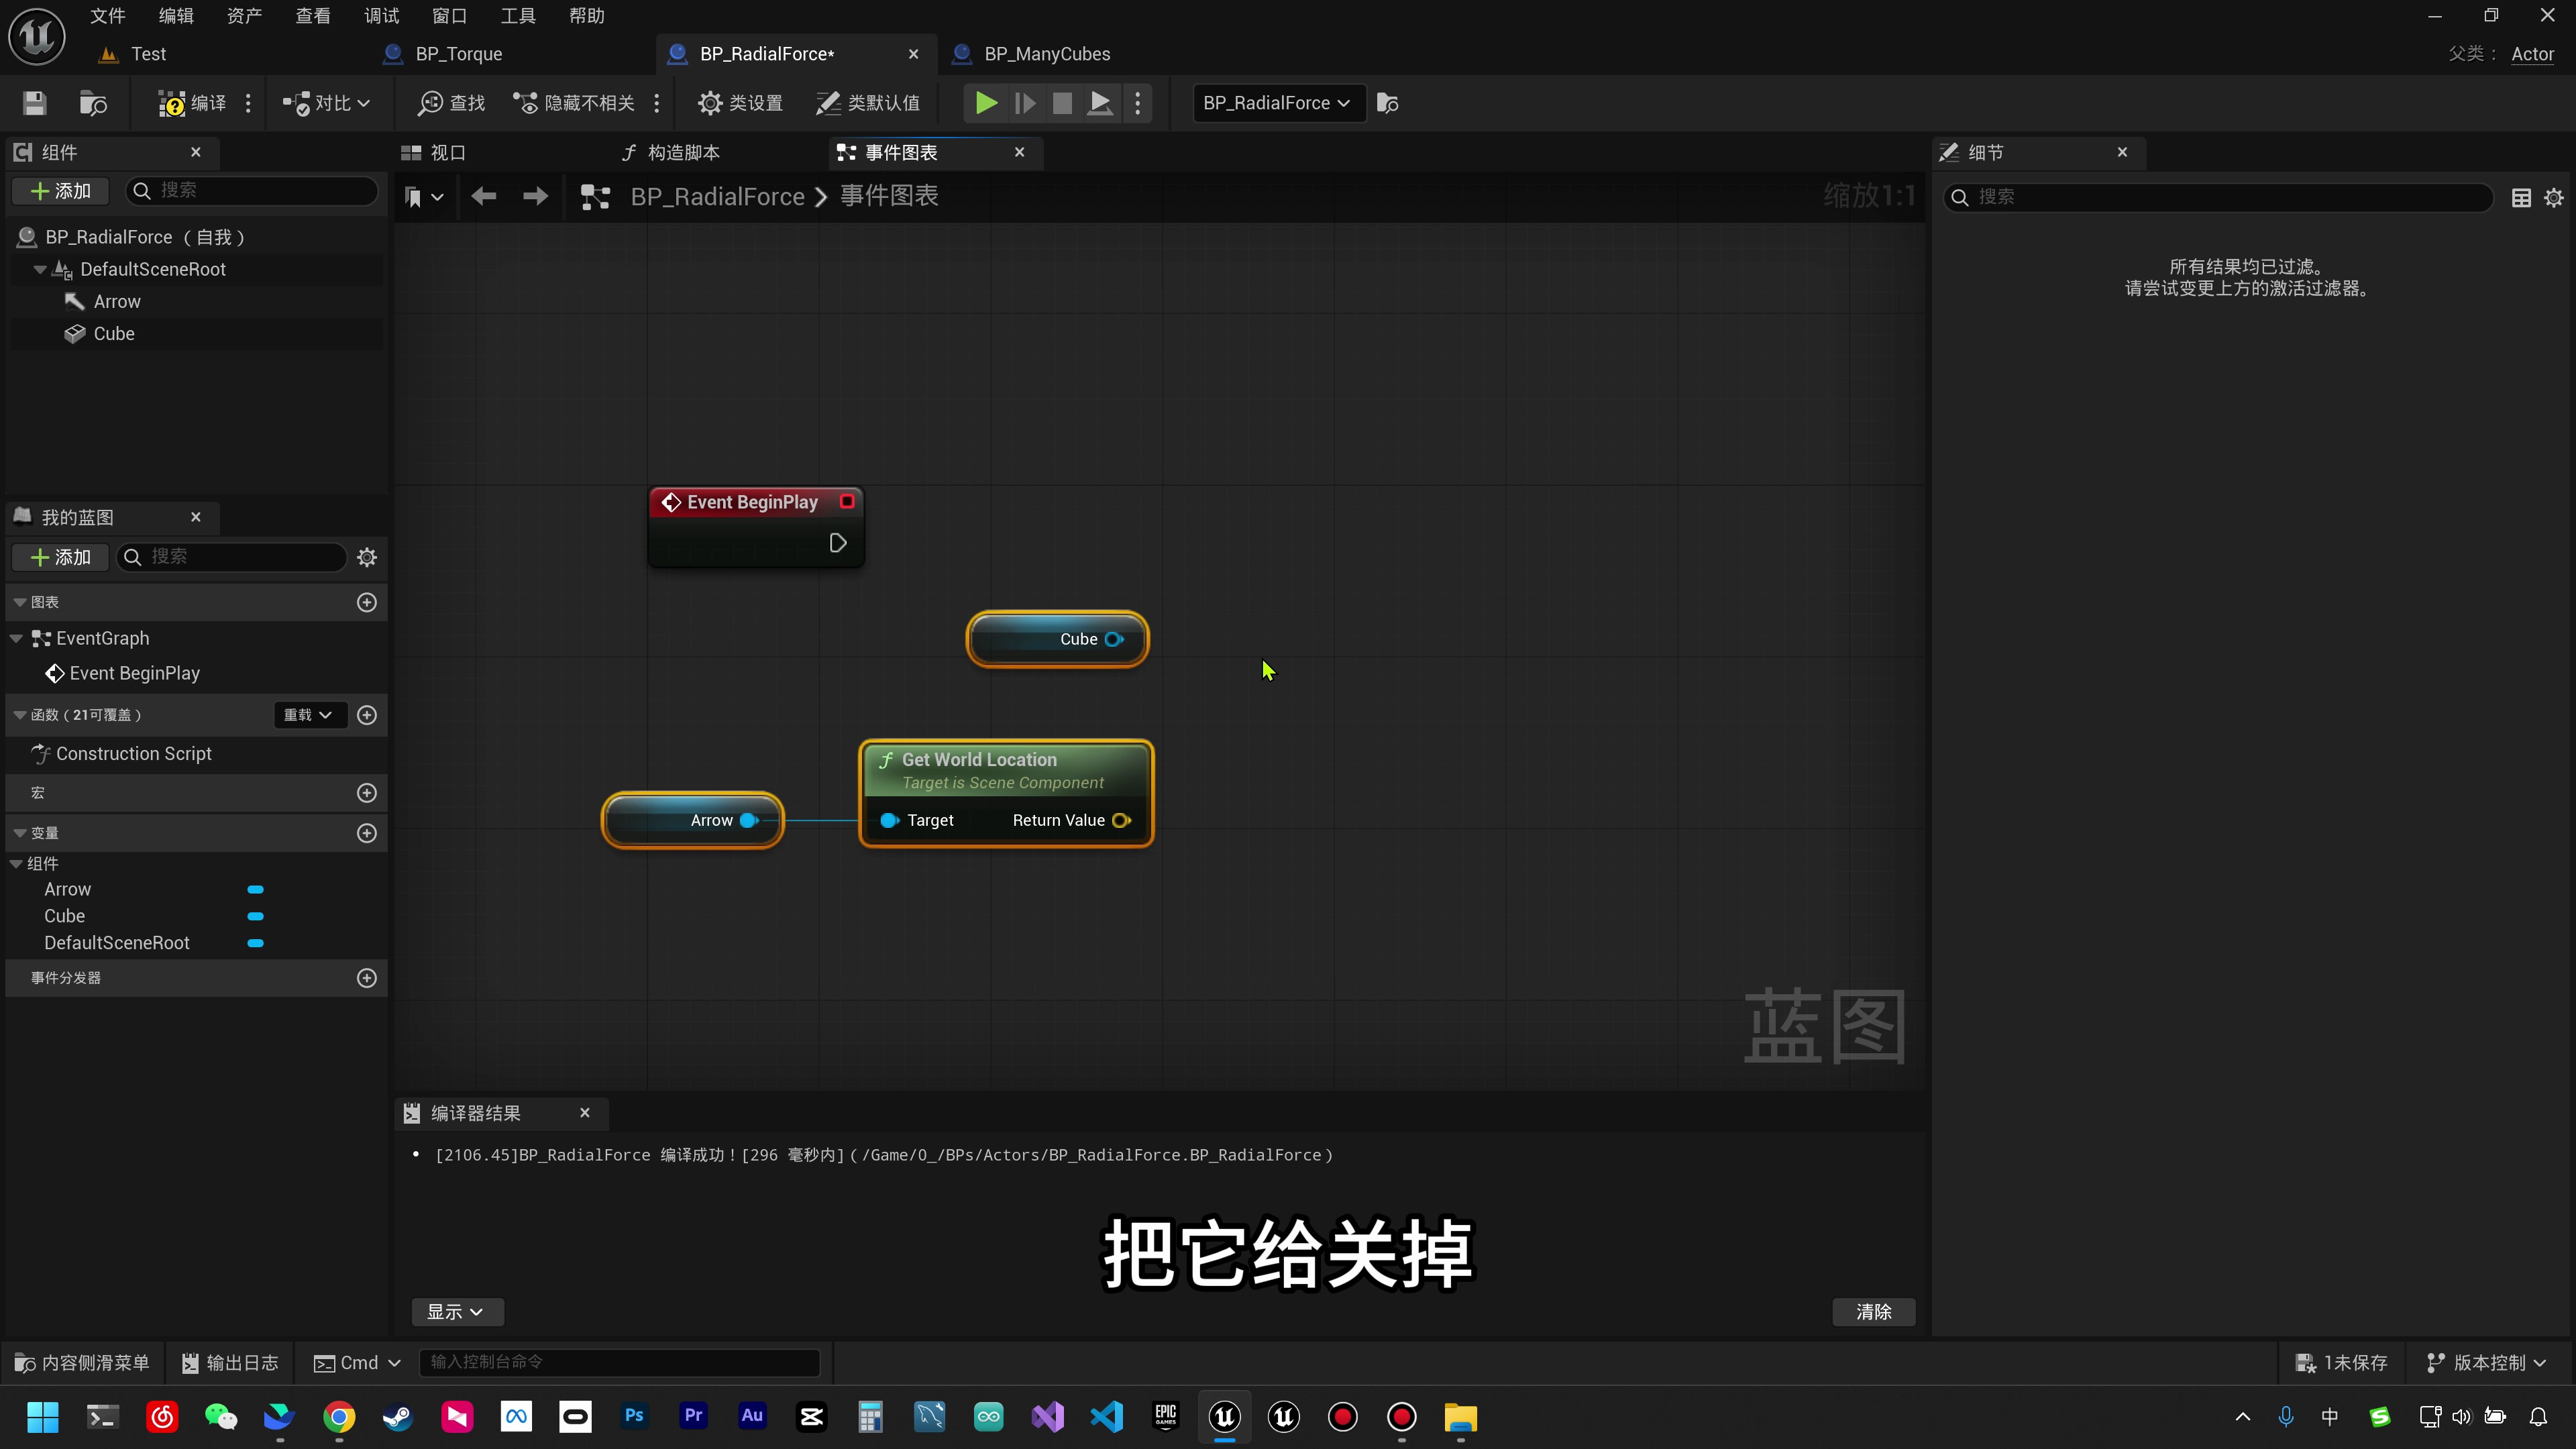Click the frame skip playback button
This screenshot has height=1449, width=2576.
tap(1025, 103)
